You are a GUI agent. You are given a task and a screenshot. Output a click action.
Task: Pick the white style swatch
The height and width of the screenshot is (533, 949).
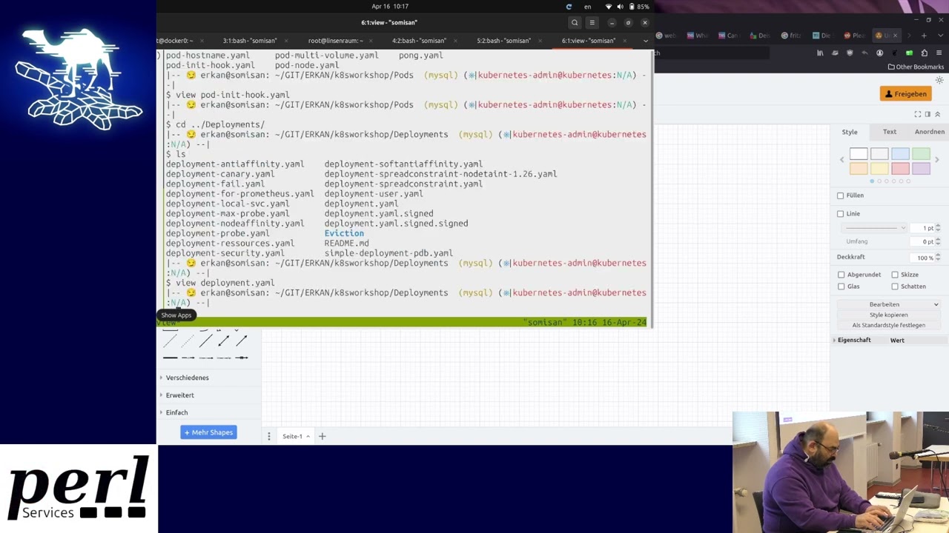pos(859,154)
